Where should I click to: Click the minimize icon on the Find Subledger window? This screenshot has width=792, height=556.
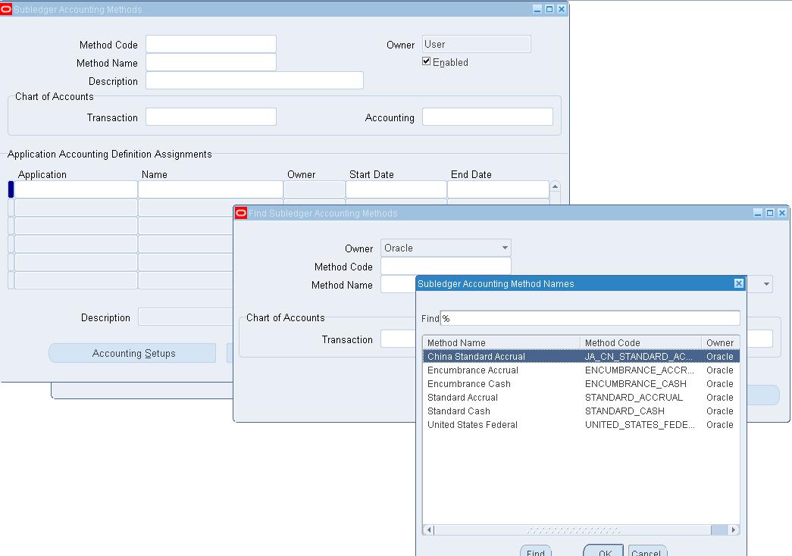pyautogui.click(x=759, y=213)
